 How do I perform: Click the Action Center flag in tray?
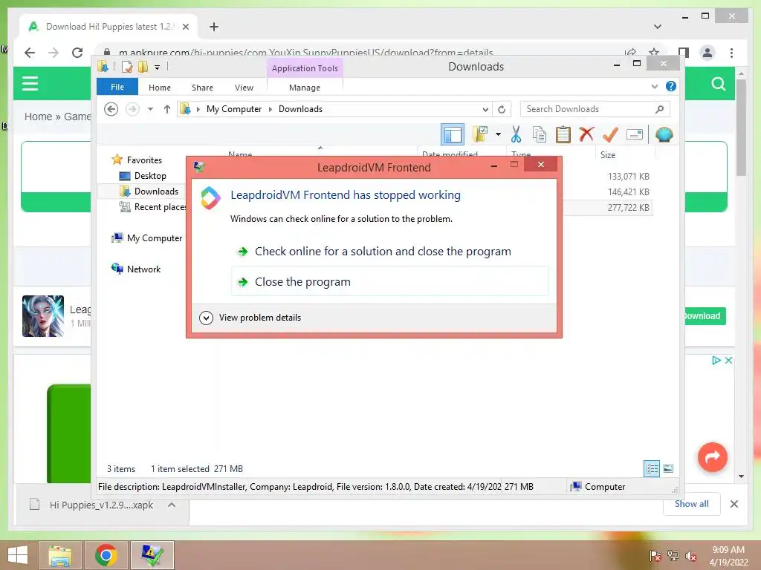tap(655, 555)
